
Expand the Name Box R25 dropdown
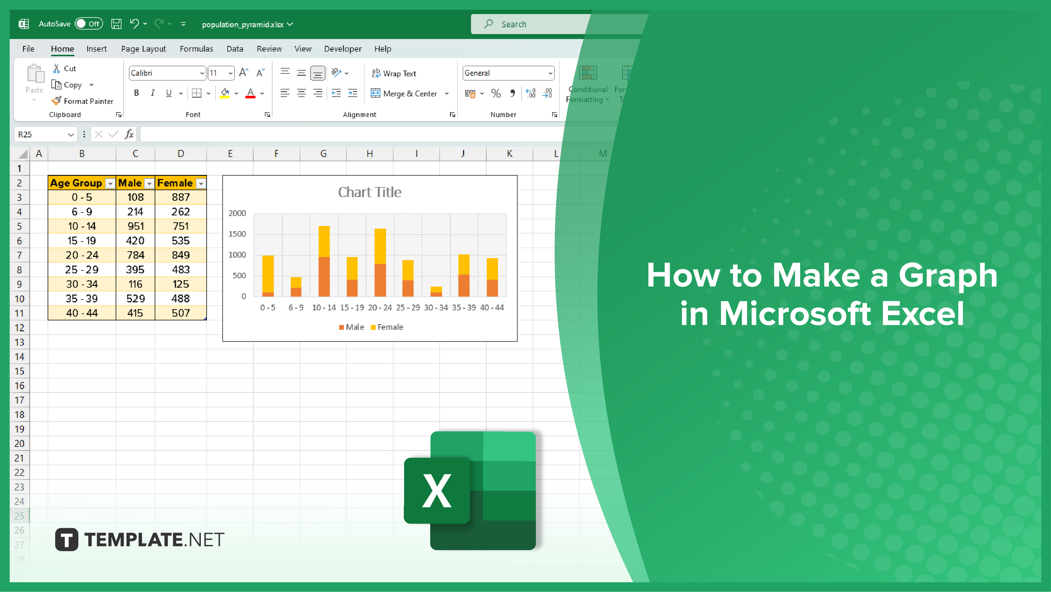pyautogui.click(x=71, y=135)
